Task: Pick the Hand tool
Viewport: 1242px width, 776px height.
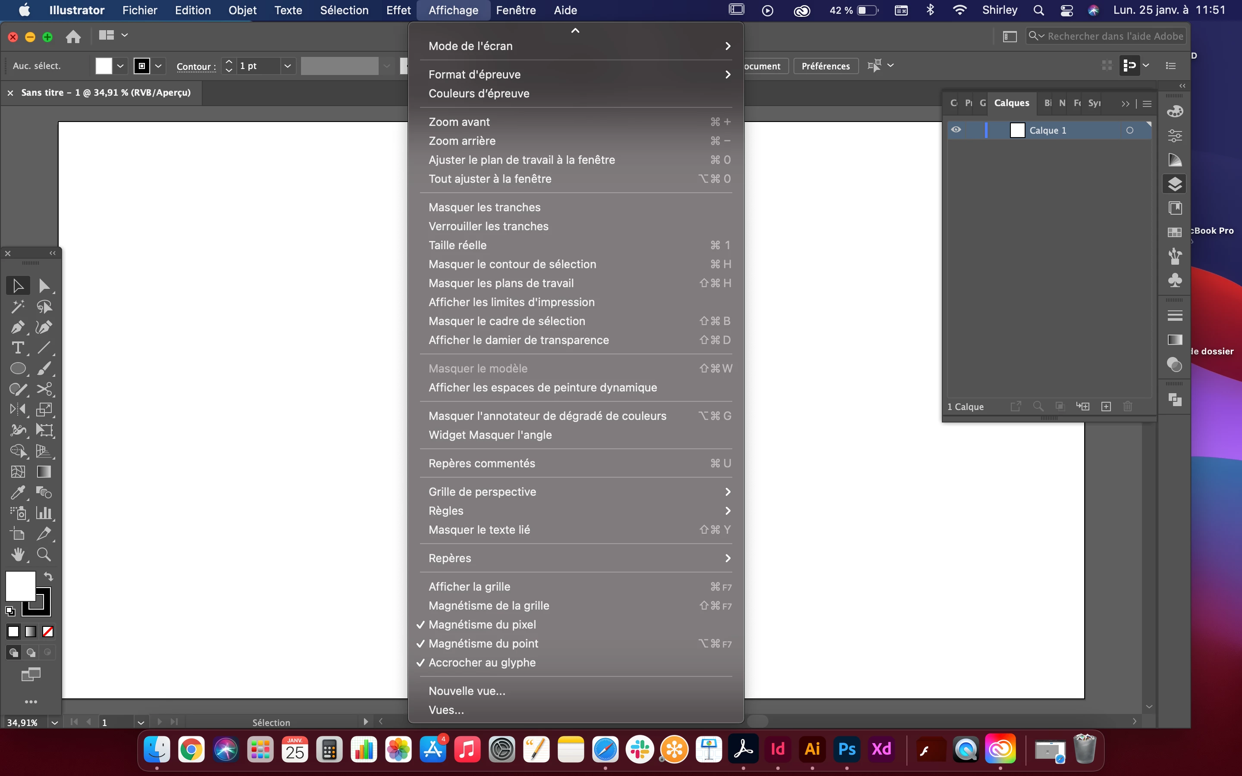Action: 17,554
